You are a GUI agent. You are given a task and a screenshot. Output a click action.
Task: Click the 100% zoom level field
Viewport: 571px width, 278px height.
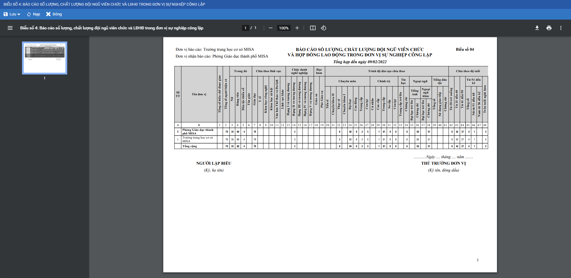pos(284,28)
